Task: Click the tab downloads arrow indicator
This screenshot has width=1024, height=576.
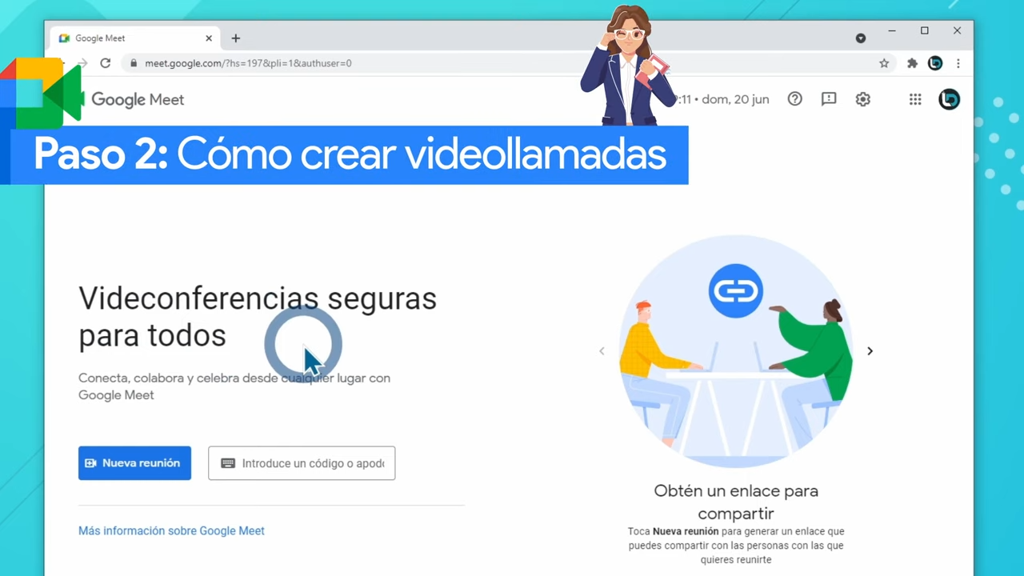Action: [860, 38]
